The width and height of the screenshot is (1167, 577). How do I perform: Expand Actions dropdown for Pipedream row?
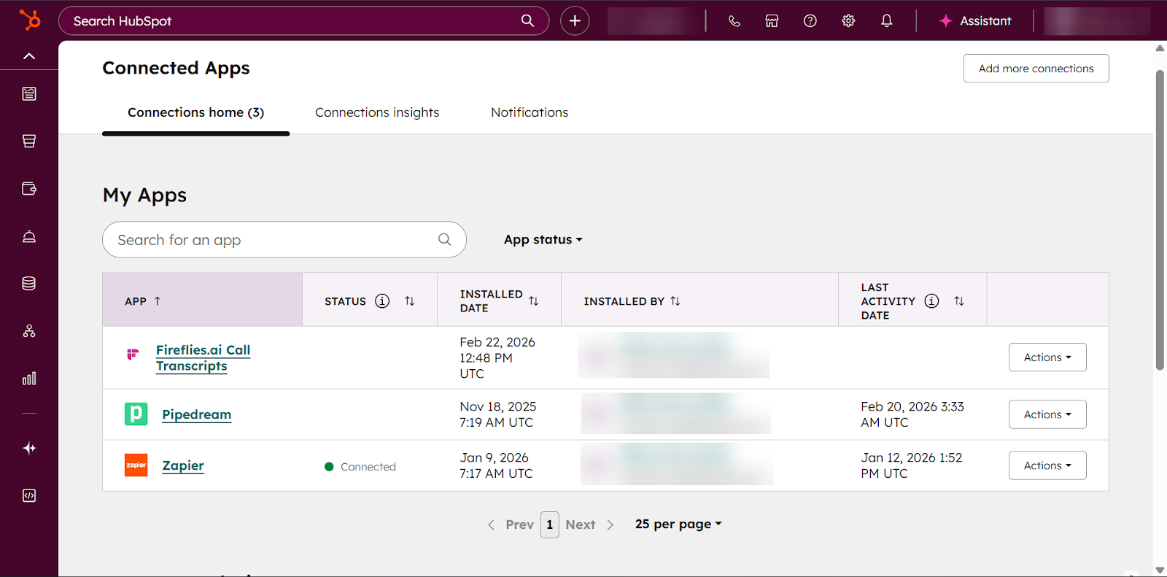pyautogui.click(x=1047, y=414)
